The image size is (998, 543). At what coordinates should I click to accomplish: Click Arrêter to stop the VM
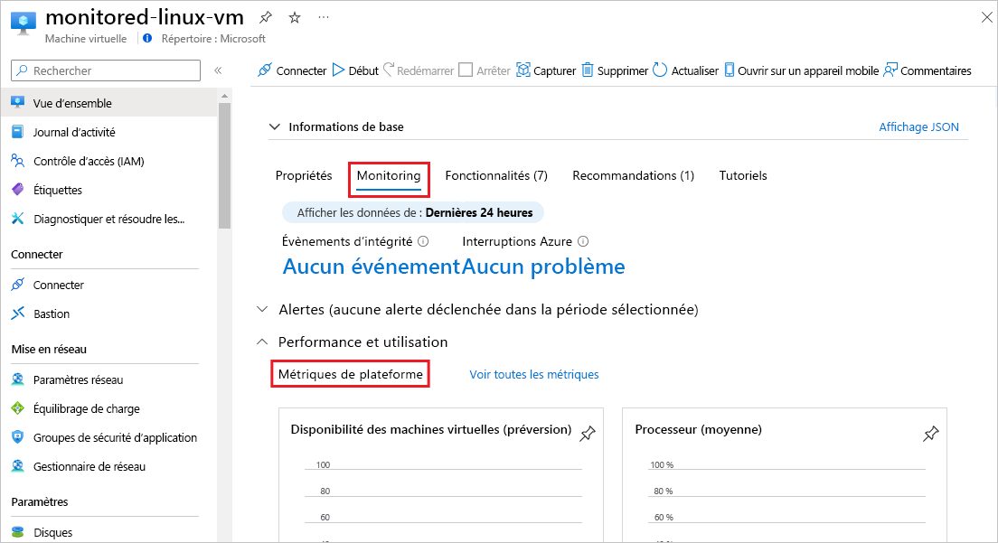pyautogui.click(x=485, y=70)
